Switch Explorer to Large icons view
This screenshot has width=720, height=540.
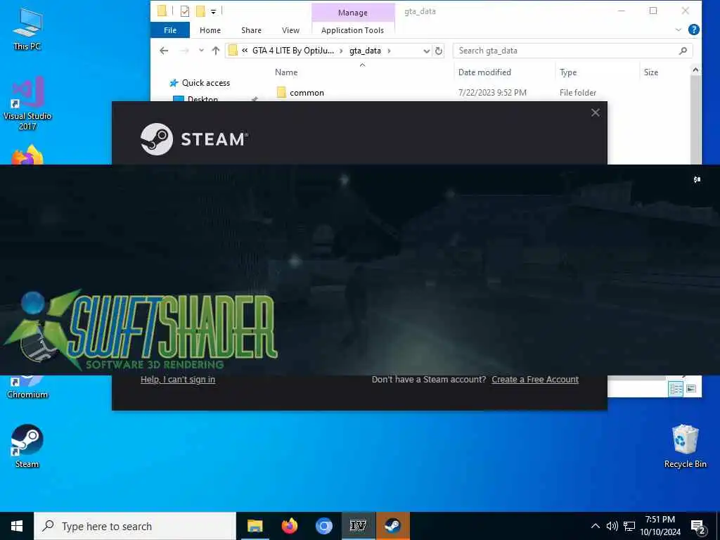pos(691,389)
